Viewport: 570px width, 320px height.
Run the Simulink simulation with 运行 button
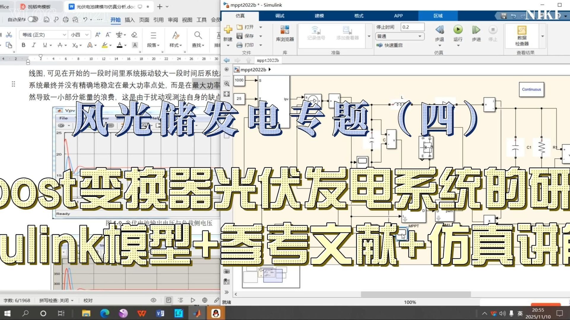pyautogui.click(x=458, y=30)
